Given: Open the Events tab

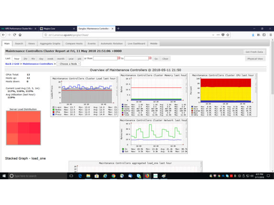Looking at the screenshot, I should [91, 43].
